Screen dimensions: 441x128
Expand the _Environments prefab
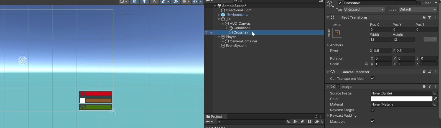click(219, 15)
